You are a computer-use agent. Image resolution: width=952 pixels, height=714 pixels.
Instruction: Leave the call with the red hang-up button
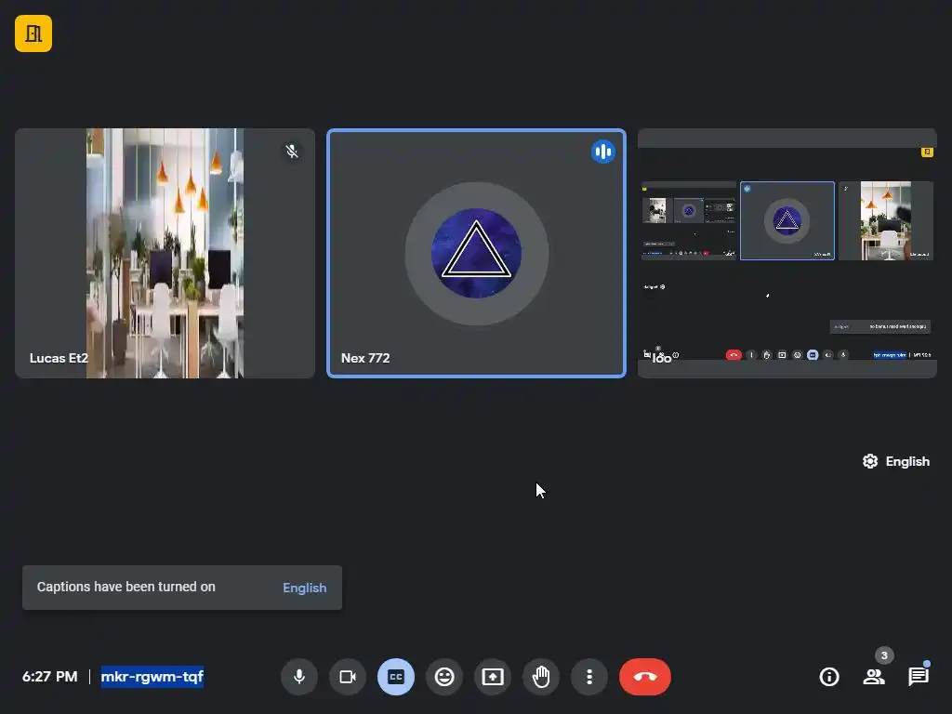coord(645,677)
